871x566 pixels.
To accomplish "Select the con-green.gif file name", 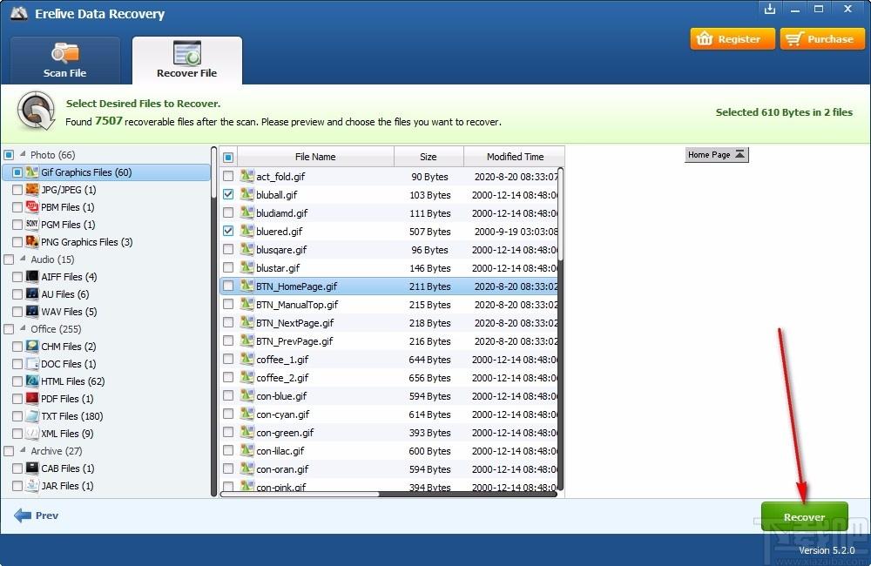I will (285, 433).
